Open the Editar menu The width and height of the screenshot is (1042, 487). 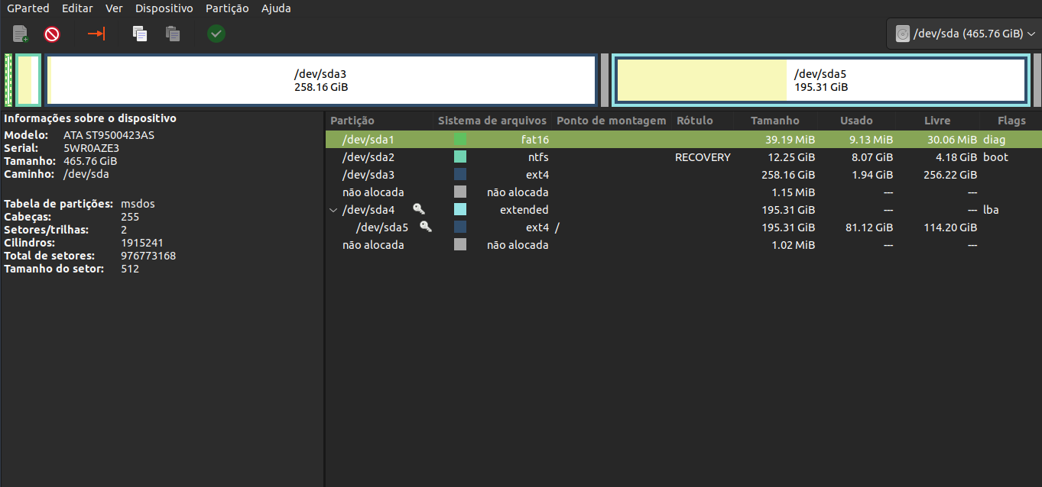(x=77, y=8)
